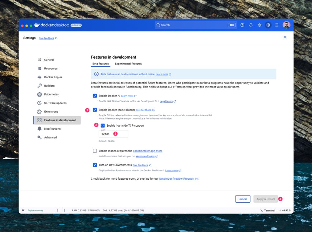
Task: Click the Docker Engine whale icon
Action: (x=40, y=77)
